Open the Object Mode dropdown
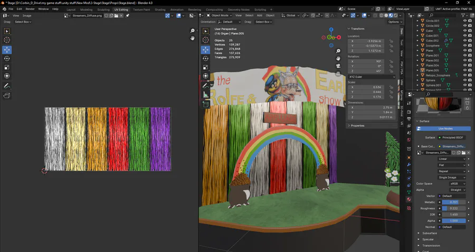This screenshot has width=475, height=252. (x=219, y=15)
